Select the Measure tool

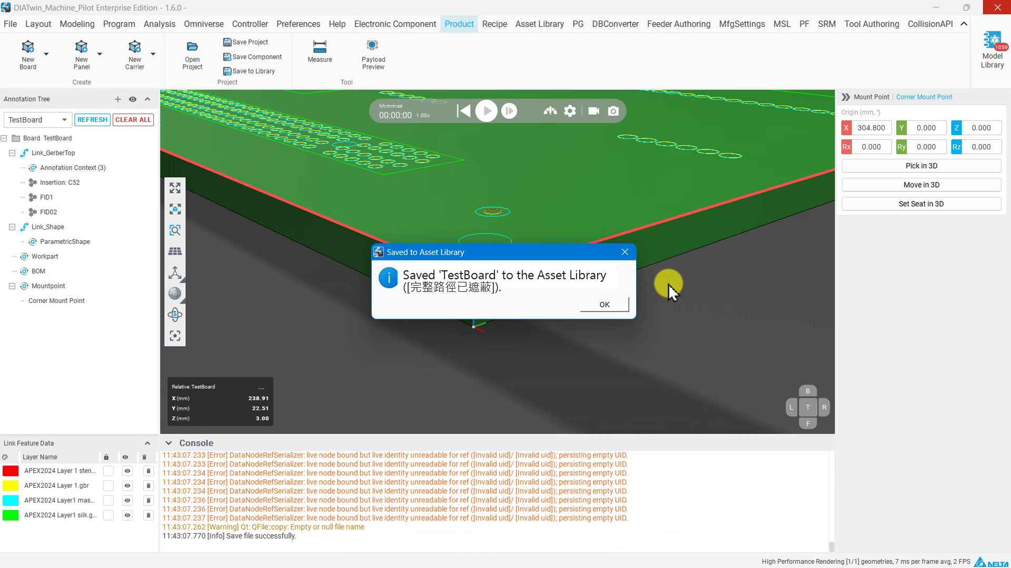(x=320, y=52)
